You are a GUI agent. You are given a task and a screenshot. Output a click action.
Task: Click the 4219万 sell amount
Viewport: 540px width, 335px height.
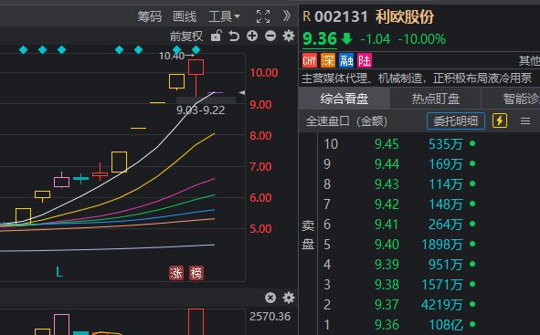pos(443,305)
